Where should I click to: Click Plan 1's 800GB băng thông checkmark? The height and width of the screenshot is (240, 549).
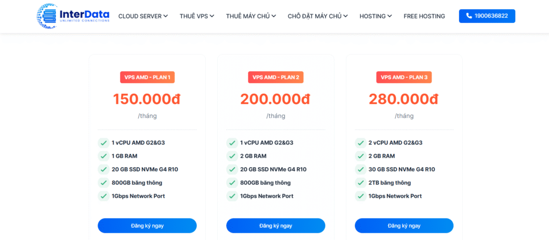103,183
